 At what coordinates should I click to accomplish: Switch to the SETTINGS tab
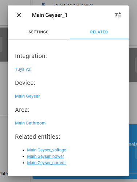click(x=39, y=32)
